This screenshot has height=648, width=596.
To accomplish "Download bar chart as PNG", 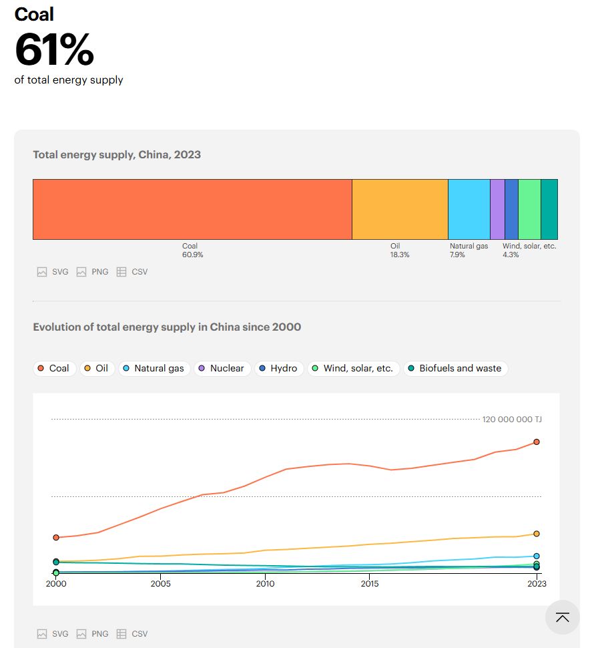I will 92,272.
